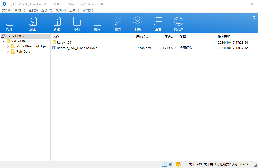Collapse the Raft.v1.09 tree folder
The image size is (258, 168).
coord(3,41)
